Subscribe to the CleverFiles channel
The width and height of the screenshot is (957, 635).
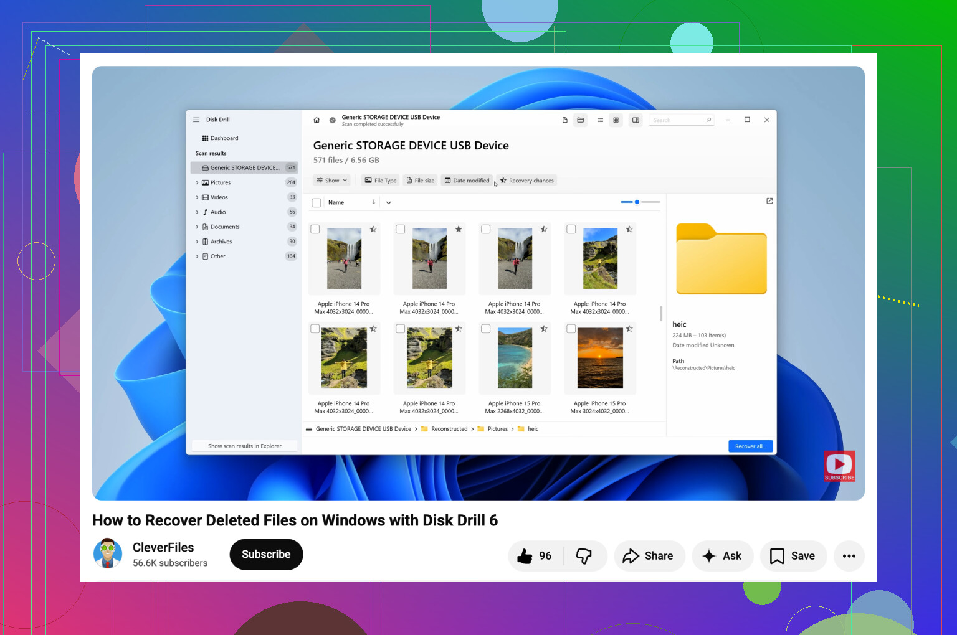click(266, 555)
